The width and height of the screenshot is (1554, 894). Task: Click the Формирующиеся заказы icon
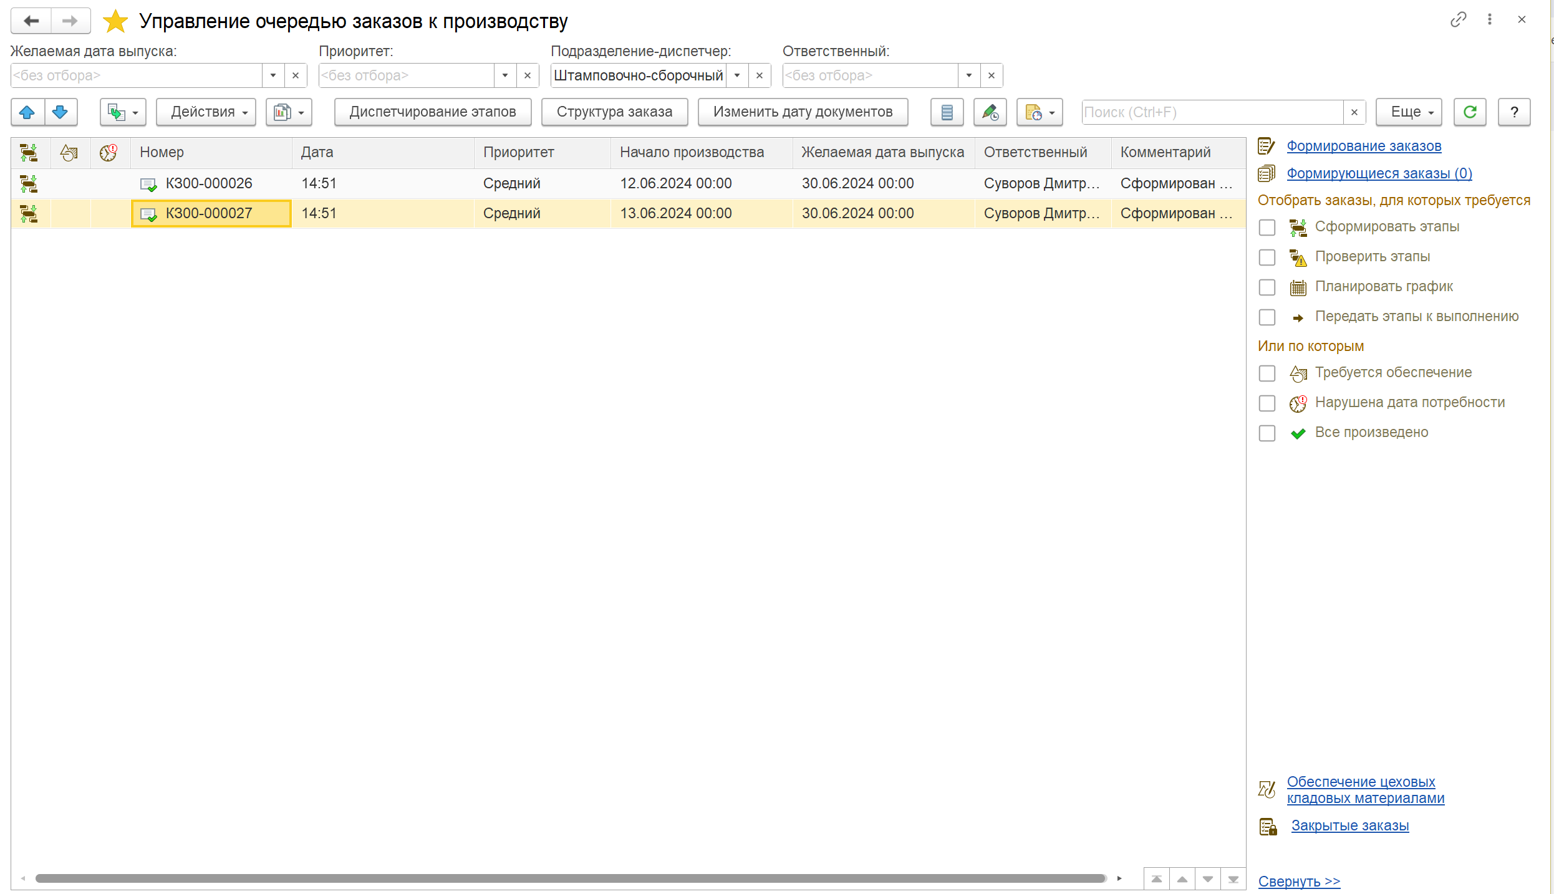pyautogui.click(x=1267, y=173)
